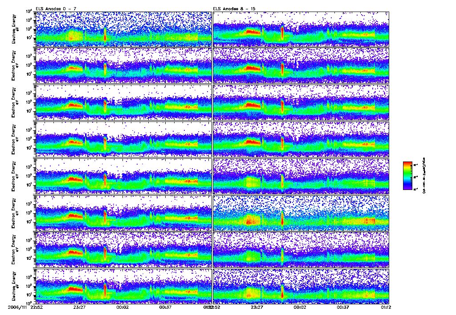Screen dimensions: 456x315
Task: Select the '2006/111' date label
Action: [17, 307]
